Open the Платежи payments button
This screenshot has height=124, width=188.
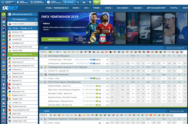(x=69, y=2)
